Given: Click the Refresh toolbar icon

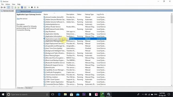Looking at the screenshot, I should click(15, 7).
